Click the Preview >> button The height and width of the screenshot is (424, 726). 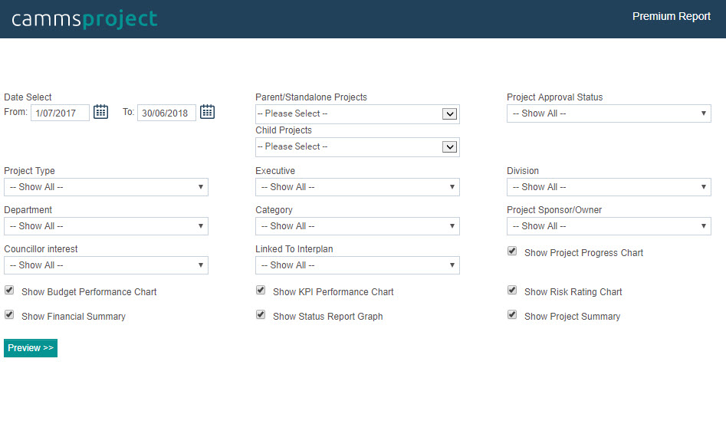[x=31, y=348]
